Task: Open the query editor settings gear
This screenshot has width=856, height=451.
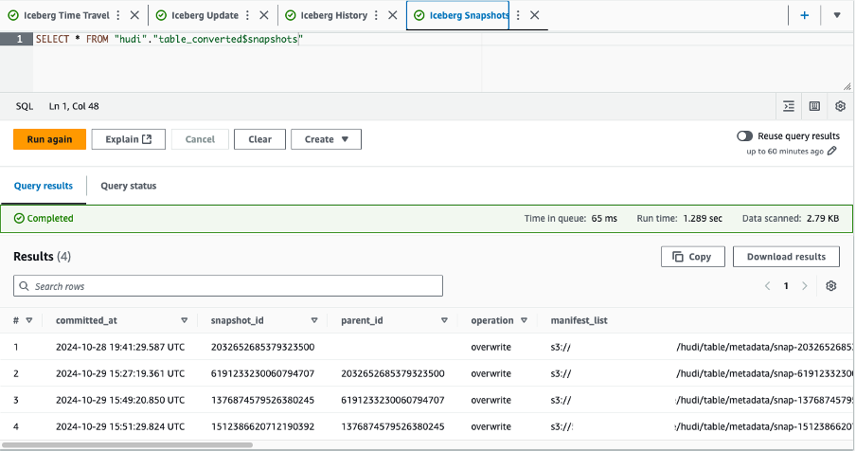Action: 839,106
